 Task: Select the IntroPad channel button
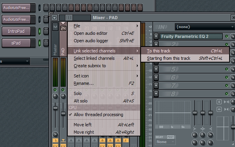point(16,31)
